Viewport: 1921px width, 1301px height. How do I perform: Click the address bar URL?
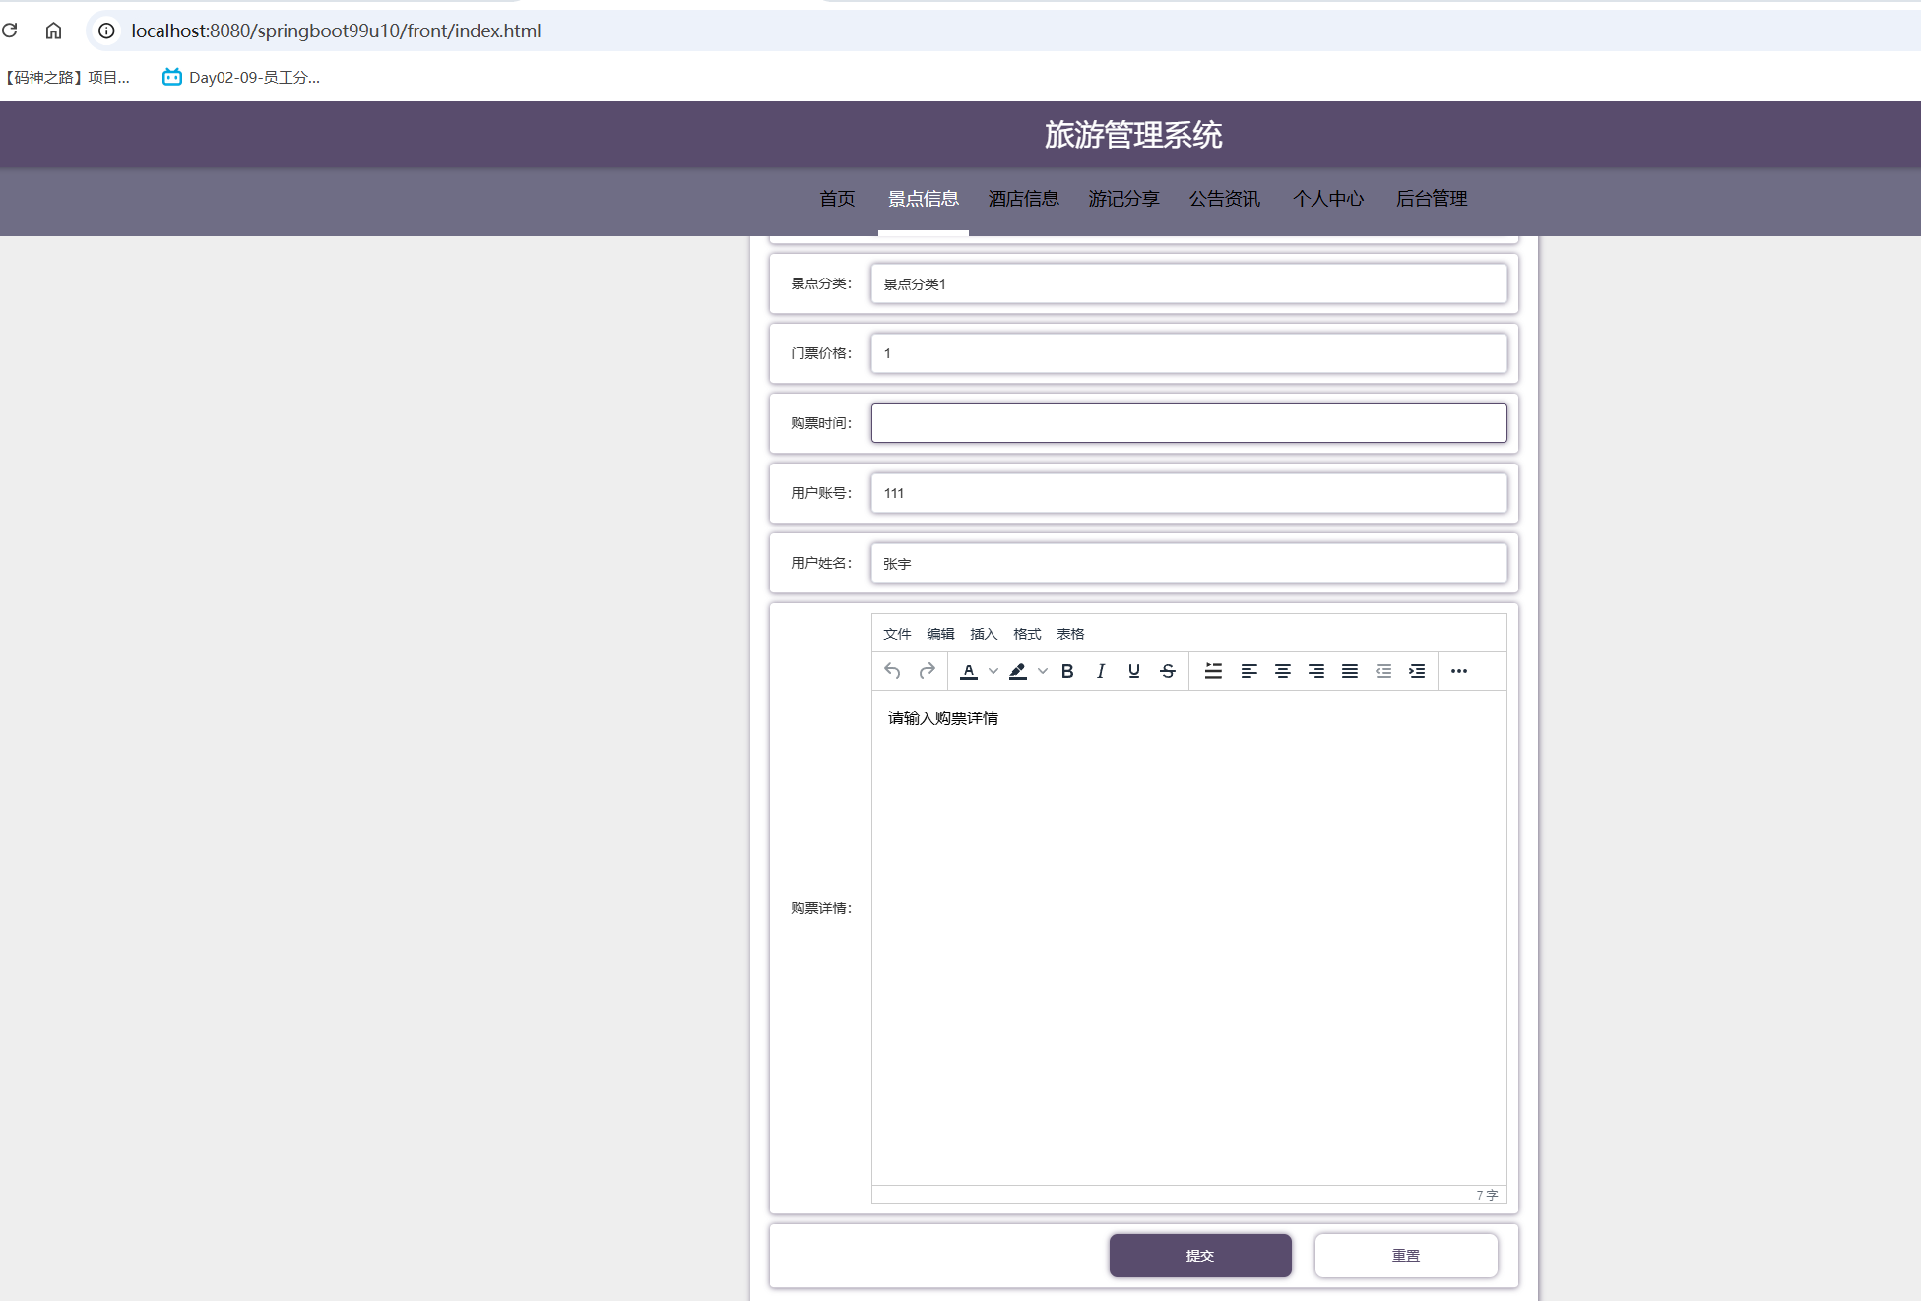[336, 31]
